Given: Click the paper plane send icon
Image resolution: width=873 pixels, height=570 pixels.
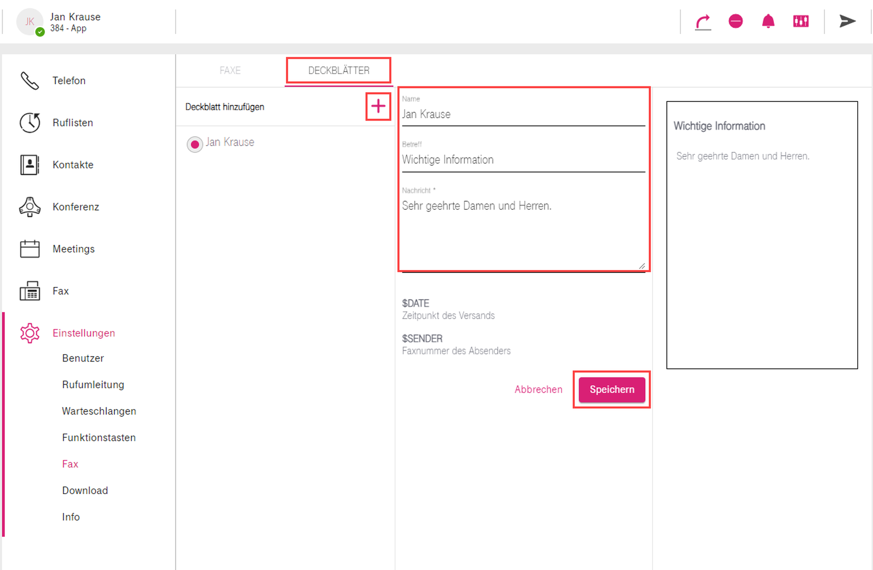Looking at the screenshot, I should [847, 21].
